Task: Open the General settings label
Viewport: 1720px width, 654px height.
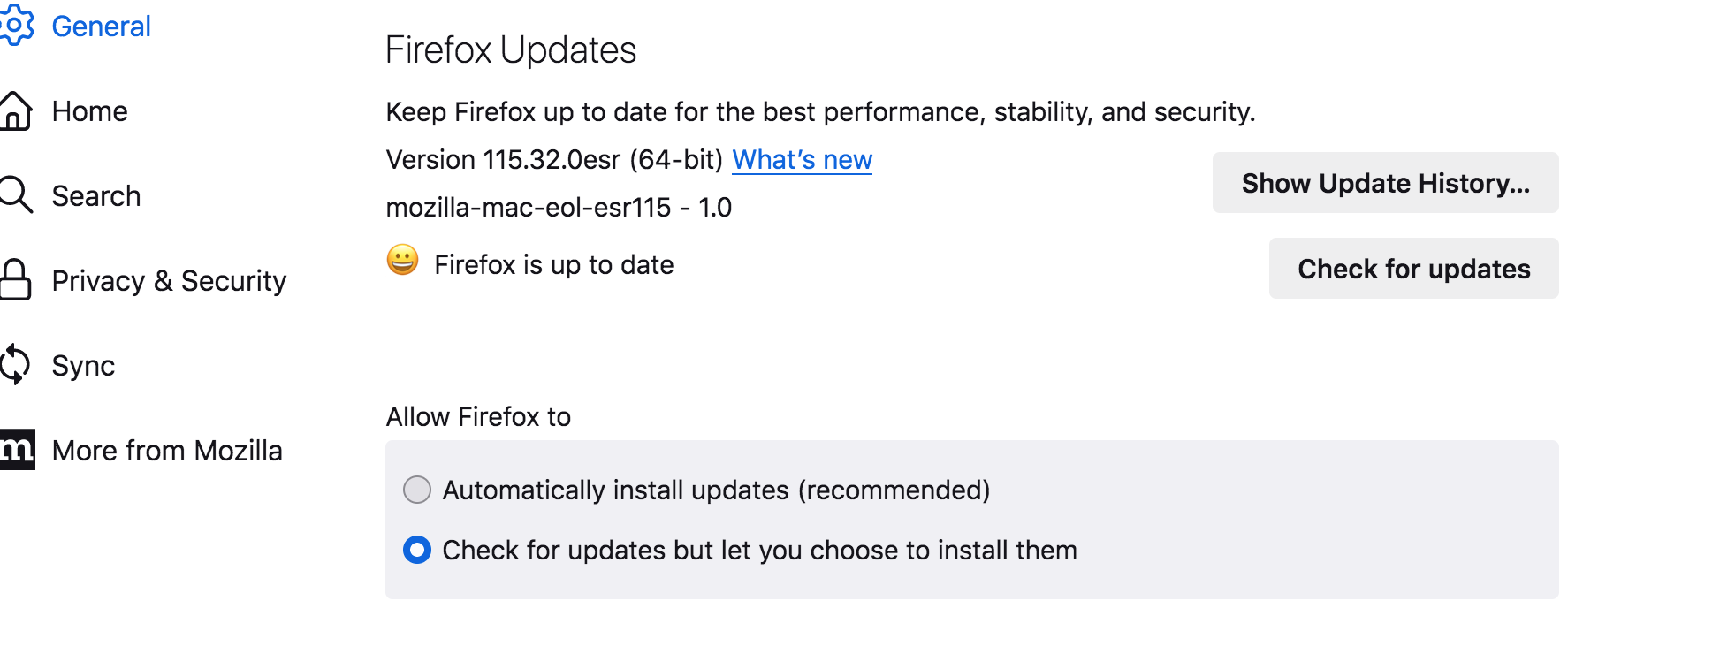Action: [x=101, y=27]
